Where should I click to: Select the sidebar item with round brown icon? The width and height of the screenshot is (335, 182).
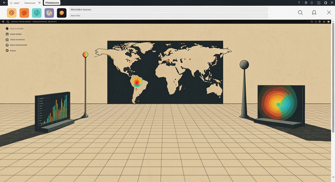click(x=16, y=45)
